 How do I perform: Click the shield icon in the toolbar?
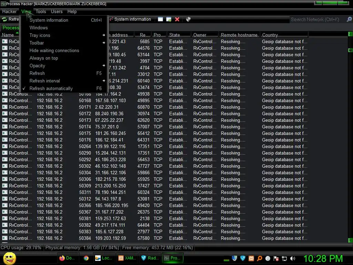(188, 19)
